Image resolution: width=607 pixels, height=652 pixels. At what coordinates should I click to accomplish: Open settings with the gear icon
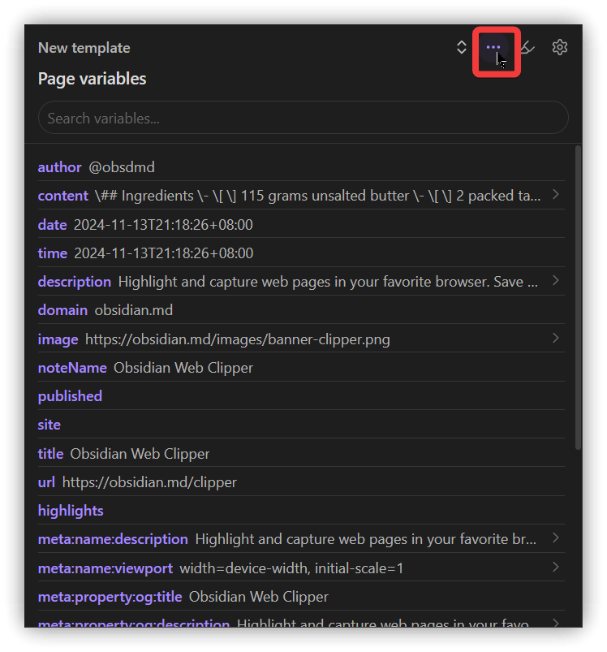tap(560, 47)
